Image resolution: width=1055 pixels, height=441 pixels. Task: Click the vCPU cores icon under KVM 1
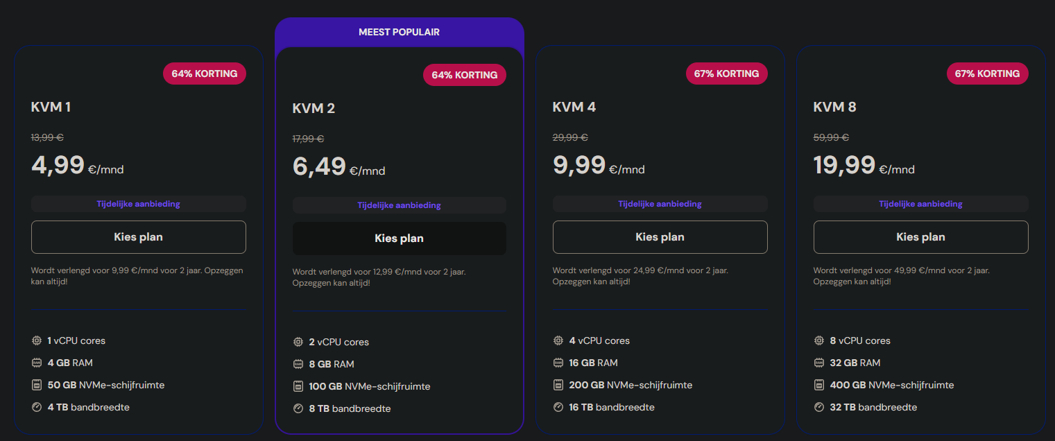pos(36,340)
